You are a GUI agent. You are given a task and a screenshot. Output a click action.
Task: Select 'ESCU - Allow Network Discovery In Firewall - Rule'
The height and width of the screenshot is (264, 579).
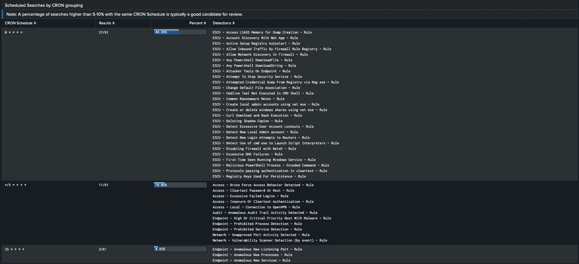[260, 54]
